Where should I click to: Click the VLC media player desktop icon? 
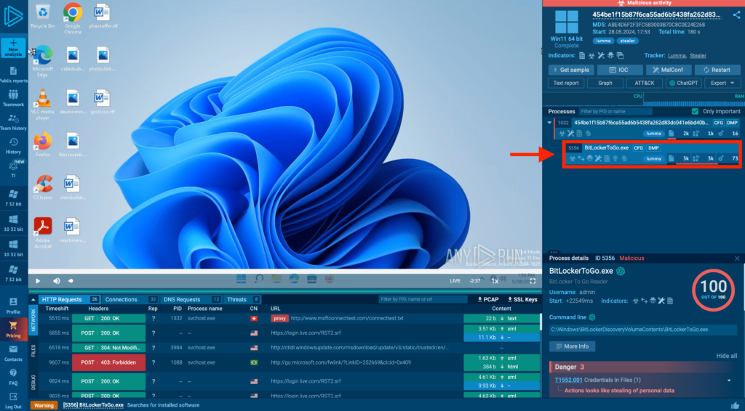click(x=43, y=105)
